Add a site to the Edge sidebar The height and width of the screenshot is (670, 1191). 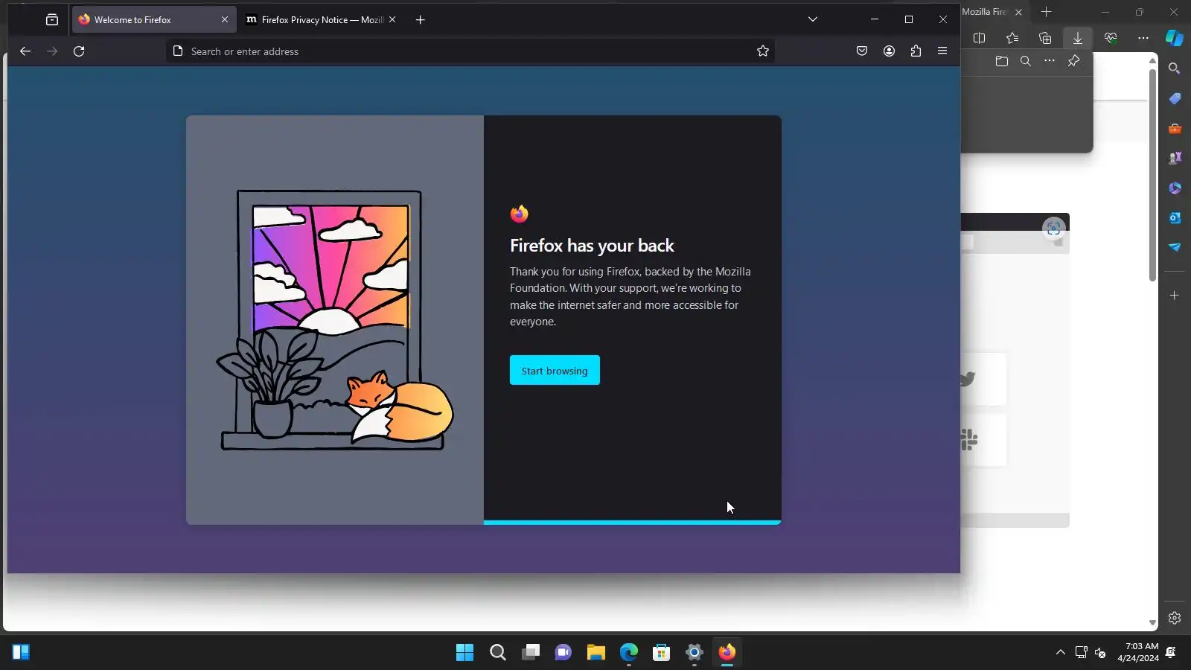coord(1175,296)
